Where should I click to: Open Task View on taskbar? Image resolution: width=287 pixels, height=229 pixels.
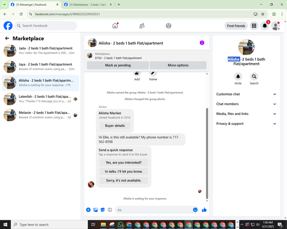93,224
